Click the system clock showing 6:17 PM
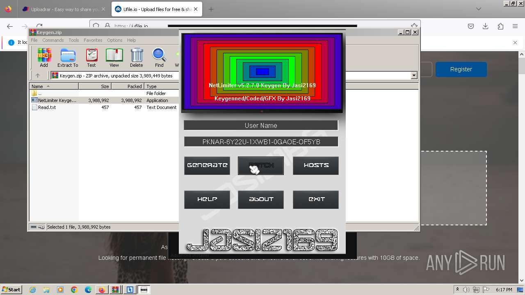 pos(504,290)
